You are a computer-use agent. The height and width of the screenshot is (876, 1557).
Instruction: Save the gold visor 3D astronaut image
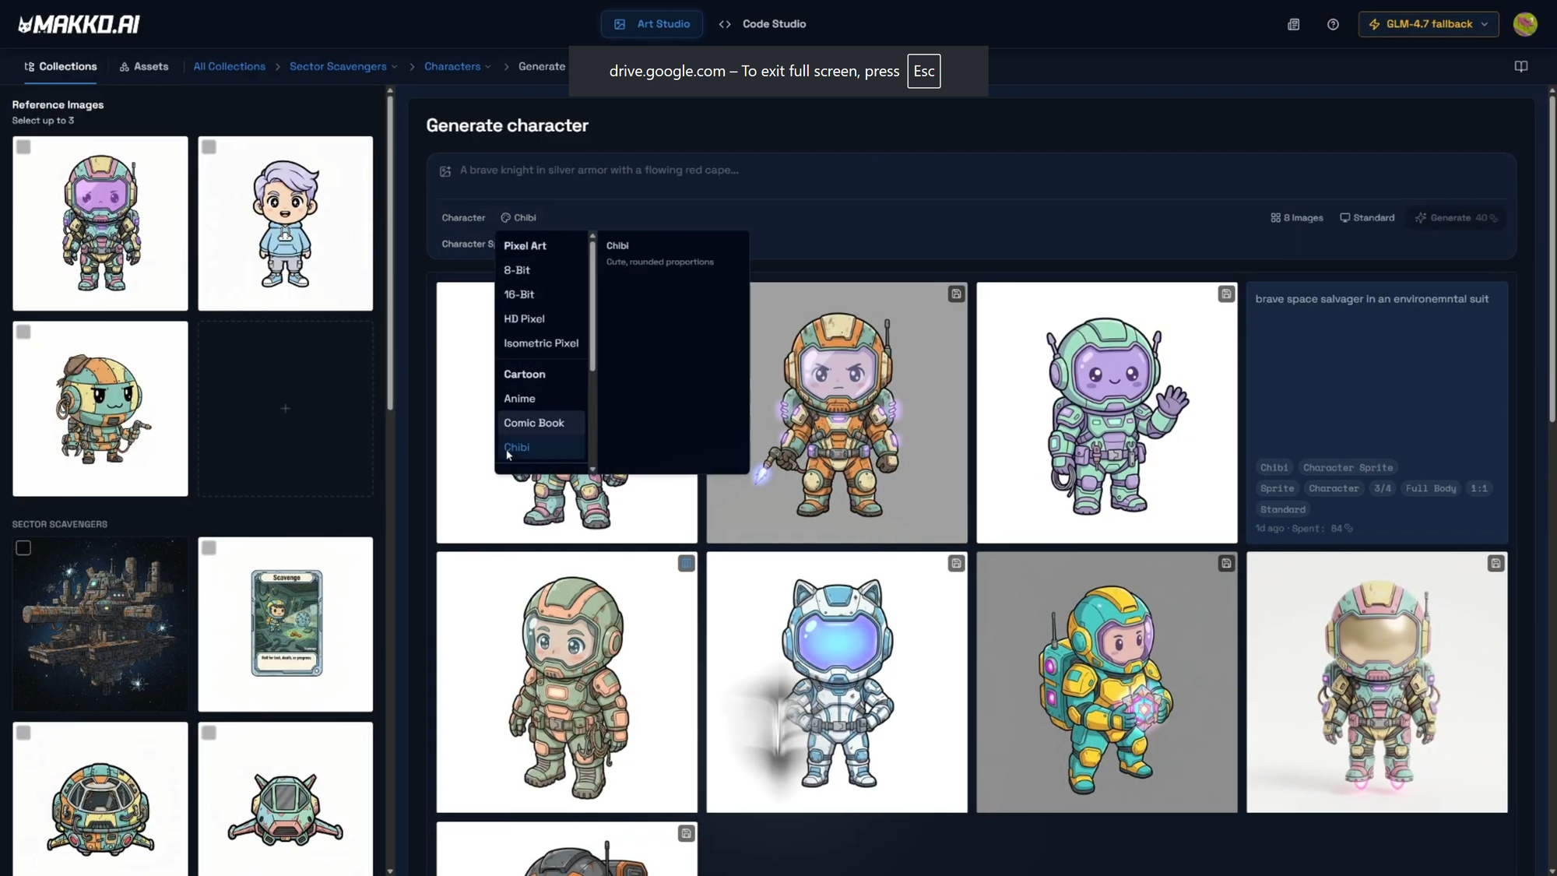[x=1495, y=563]
